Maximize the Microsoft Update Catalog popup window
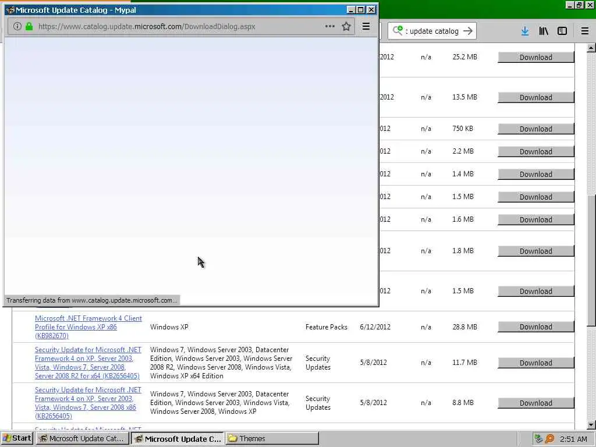Viewport: 596px width, 447px height. [x=361, y=9]
